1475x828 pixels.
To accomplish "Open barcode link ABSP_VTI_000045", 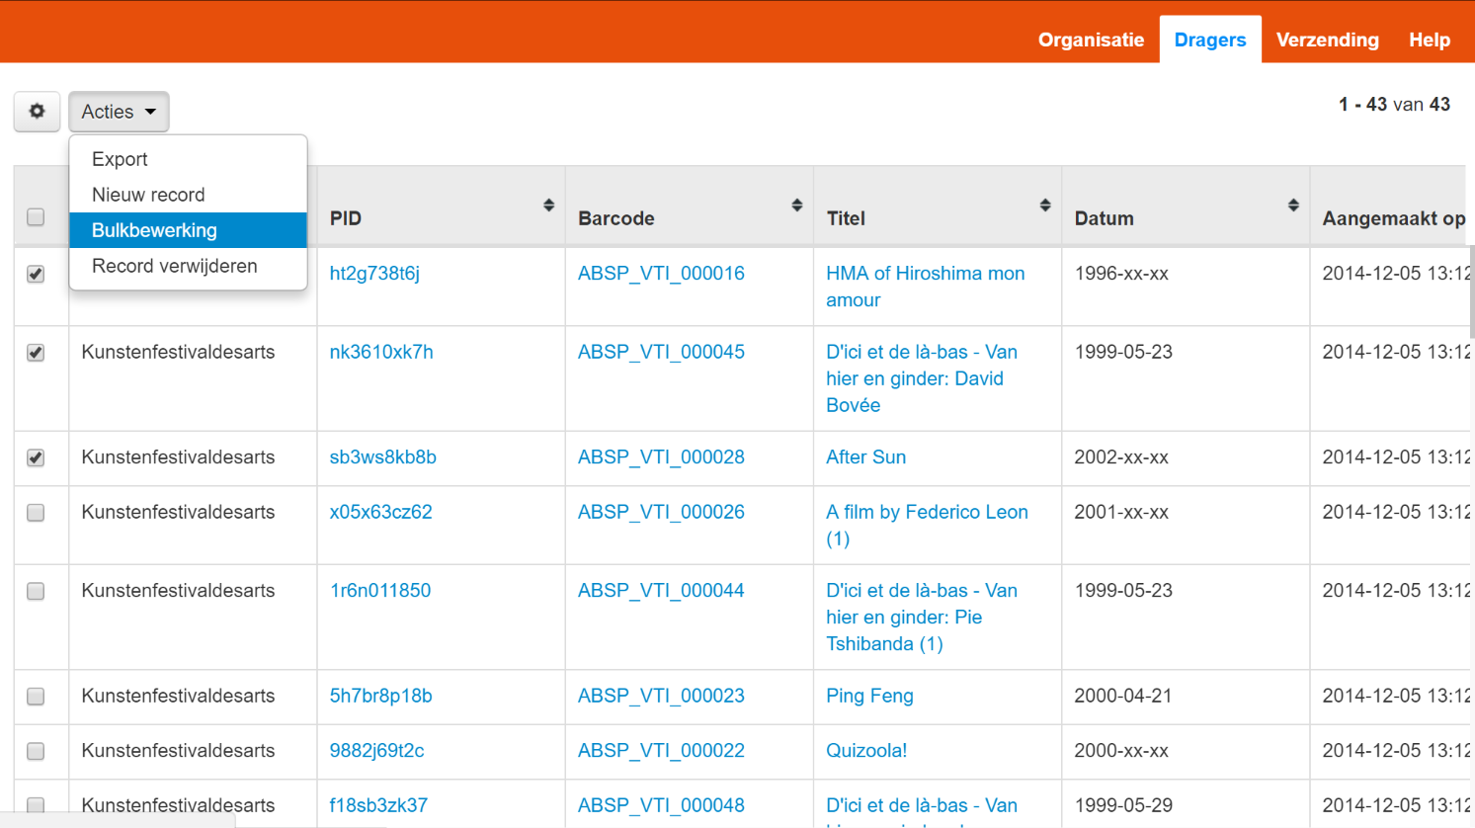I will click(661, 352).
